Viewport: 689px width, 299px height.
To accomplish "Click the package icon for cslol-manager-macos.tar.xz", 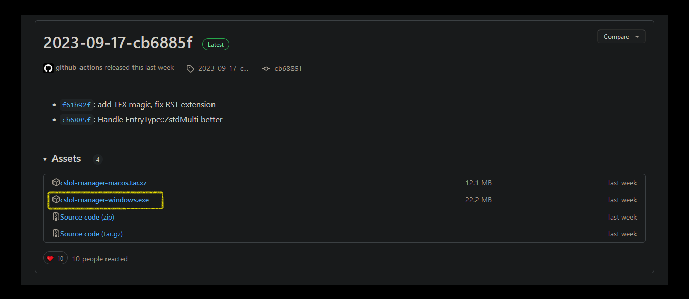I will (56, 182).
